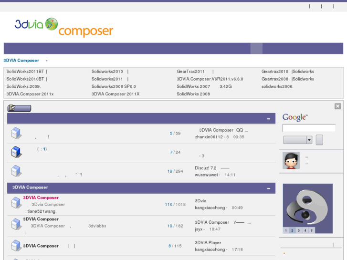Open the solidworks2006. link

click(x=277, y=86)
